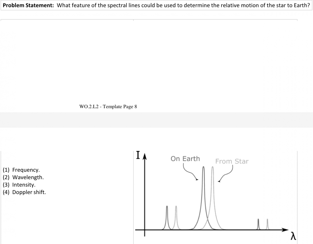Viewport: 313px width, 244px height.
Task: Select answer option (3) Intensity
Action: (21, 185)
